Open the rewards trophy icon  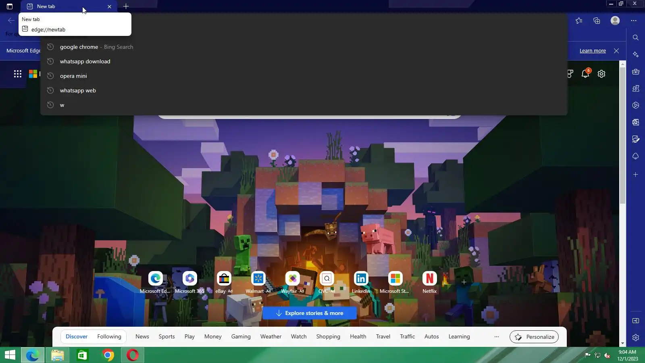570,74
